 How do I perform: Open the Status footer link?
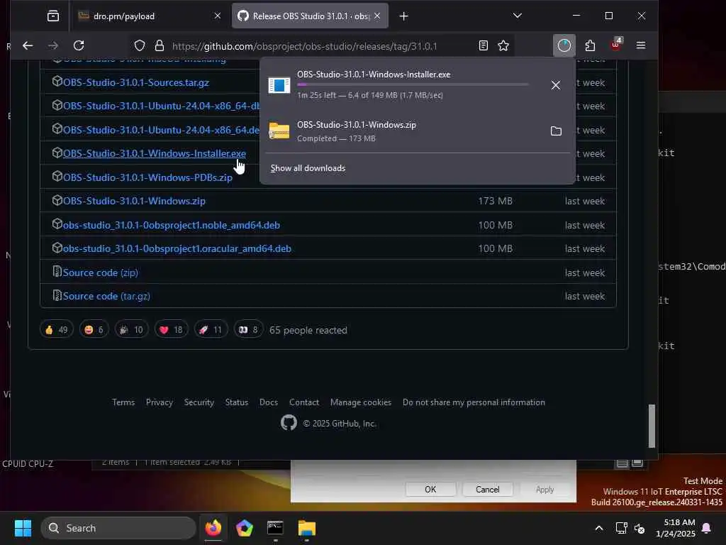coord(237,402)
